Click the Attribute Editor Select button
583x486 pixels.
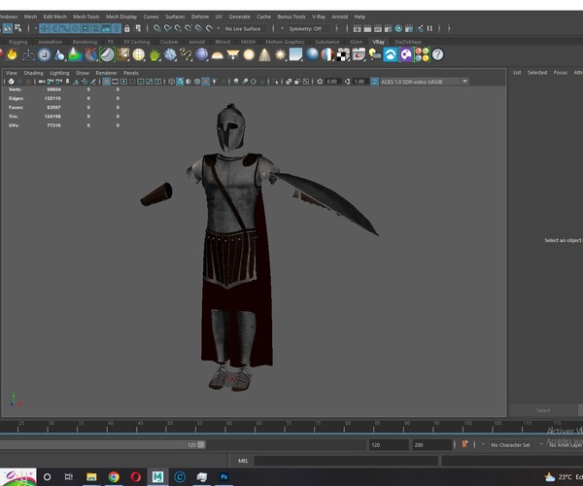(543, 410)
